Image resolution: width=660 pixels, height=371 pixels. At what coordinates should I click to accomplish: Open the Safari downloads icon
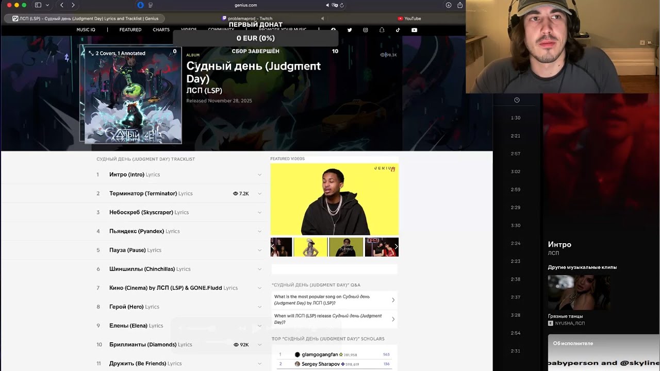(449, 5)
